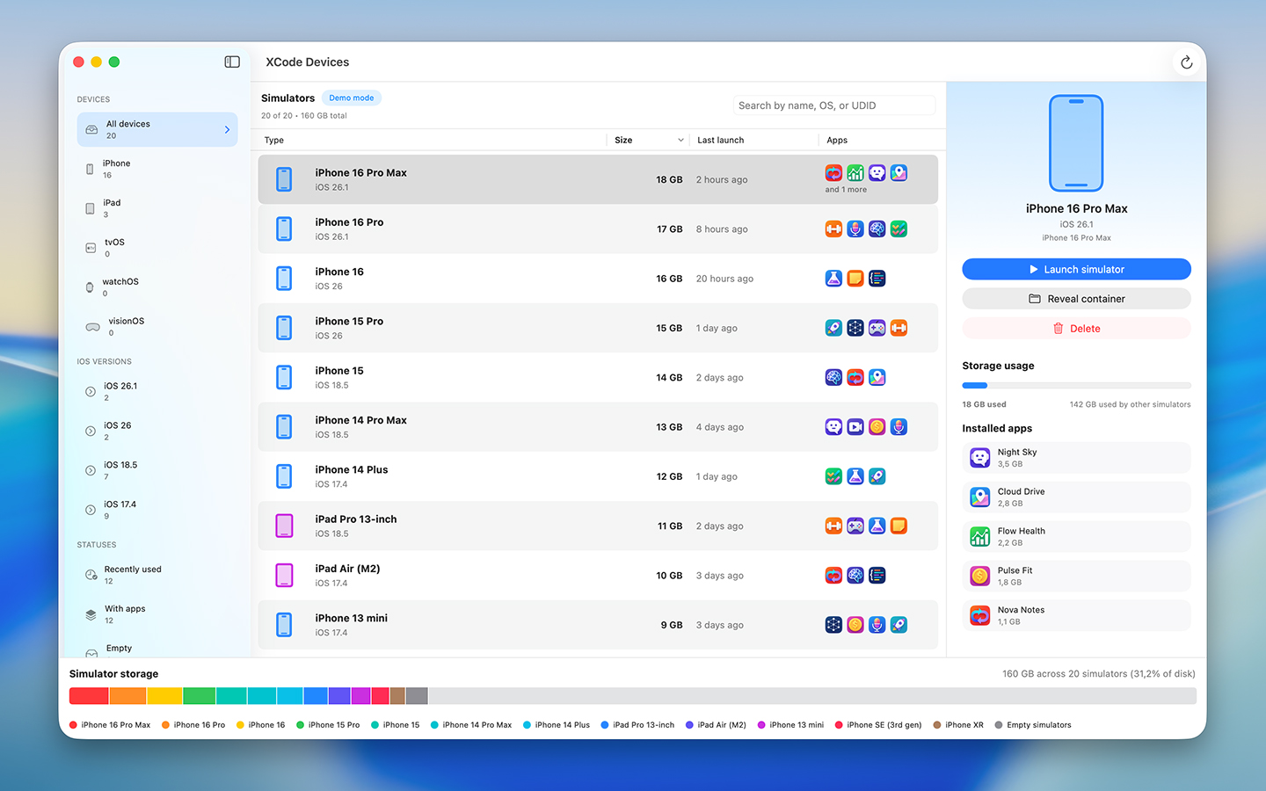Click the visionOS icon in the sidebar
Image resolution: width=1266 pixels, height=791 pixels.
tap(92, 326)
